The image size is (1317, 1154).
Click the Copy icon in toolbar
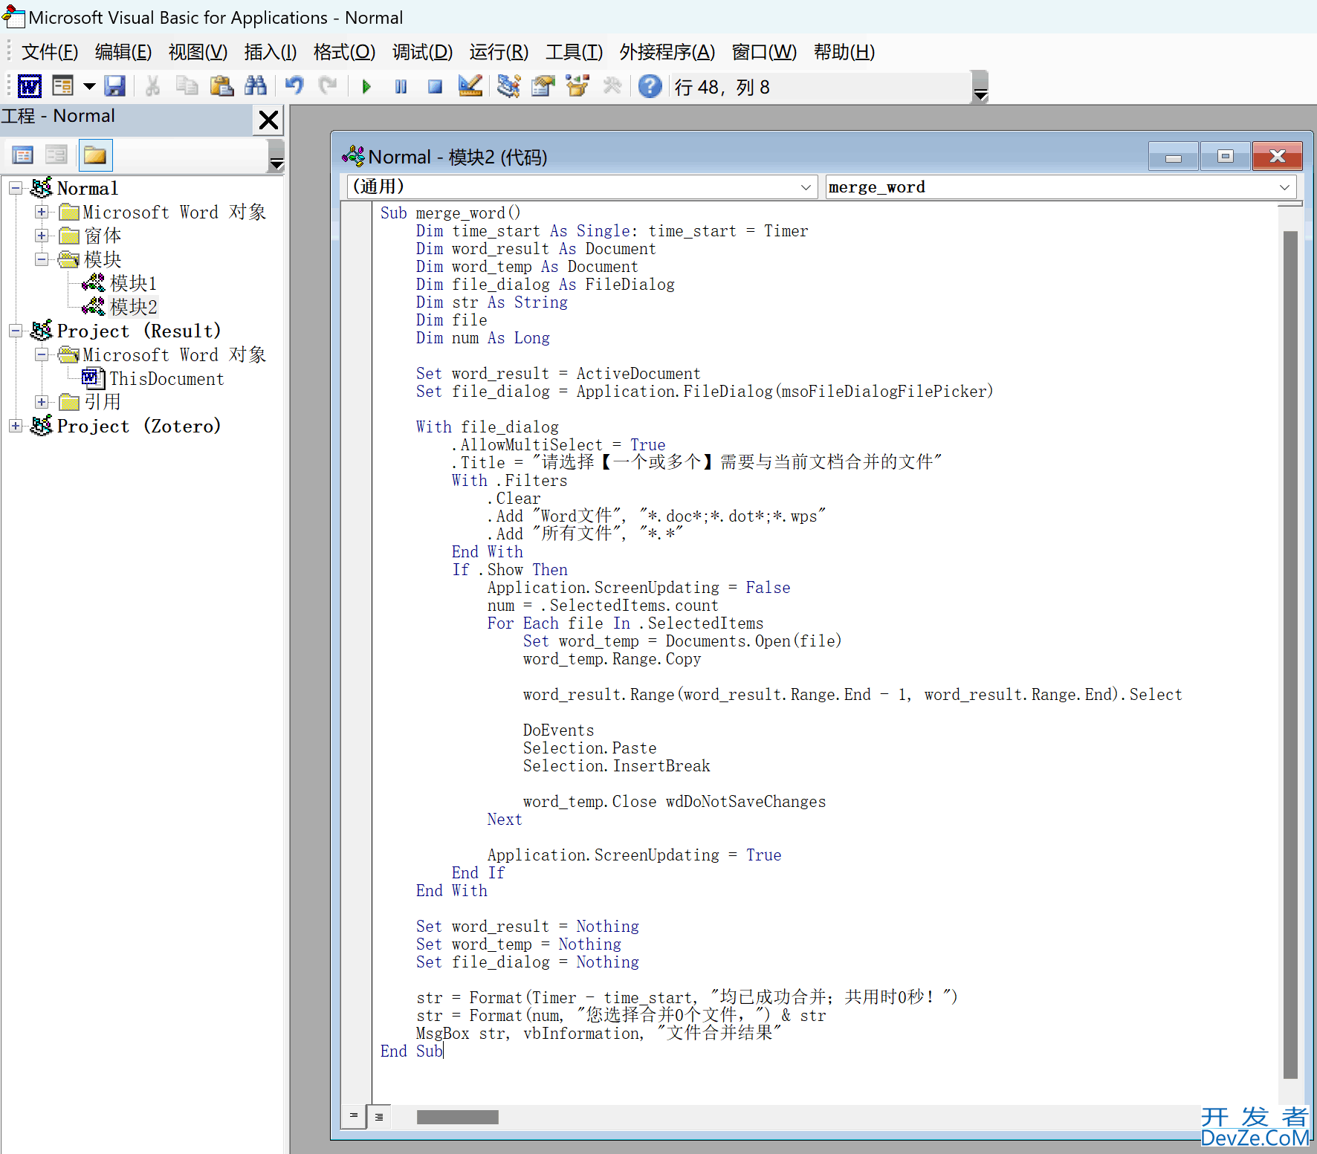tap(187, 87)
